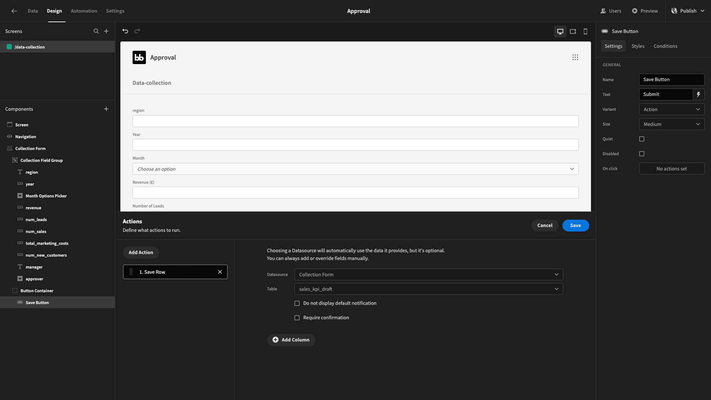Check Do not display default notification
711x400 pixels.
(x=297, y=303)
